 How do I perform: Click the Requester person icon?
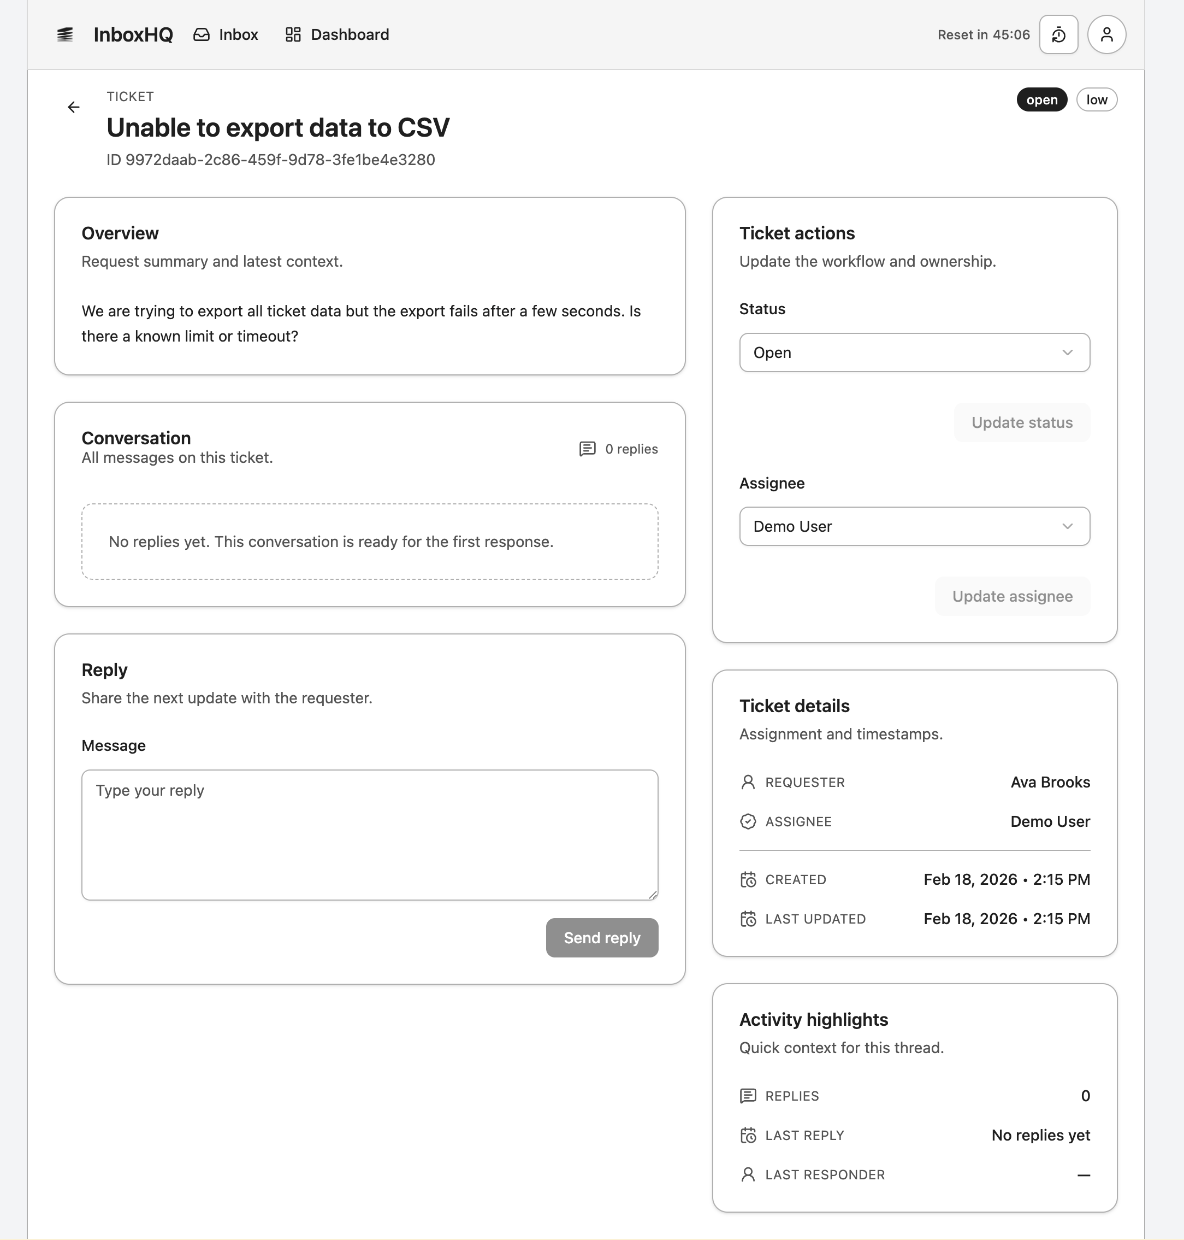748,783
